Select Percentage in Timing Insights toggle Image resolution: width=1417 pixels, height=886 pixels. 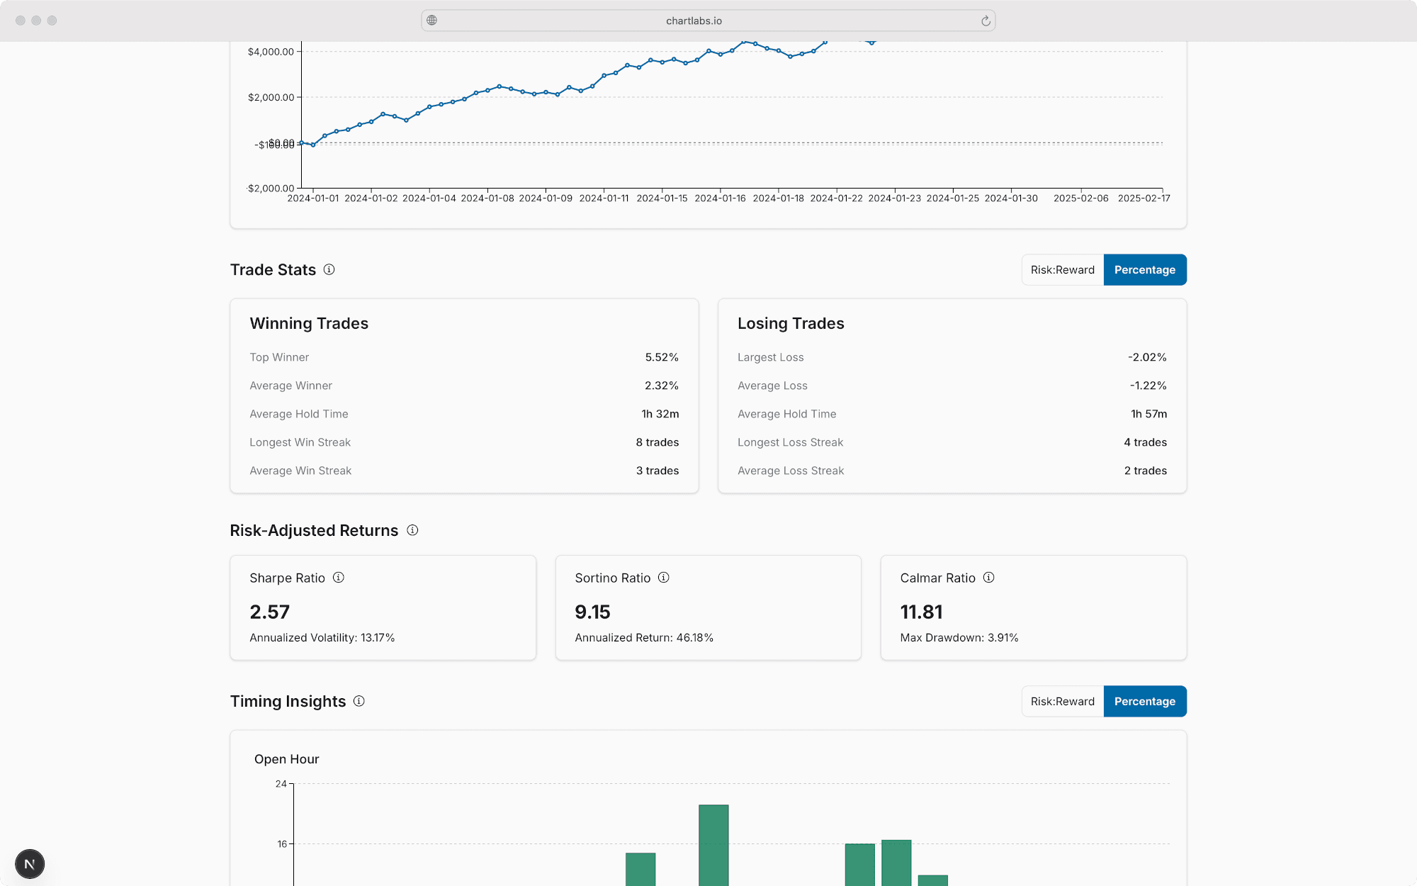tap(1144, 702)
